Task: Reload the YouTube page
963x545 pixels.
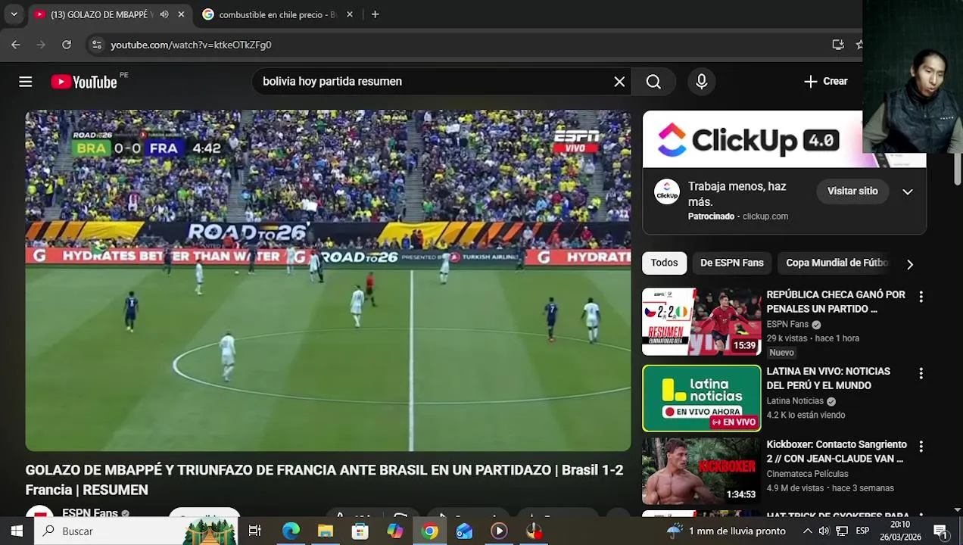Action: [x=67, y=45]
